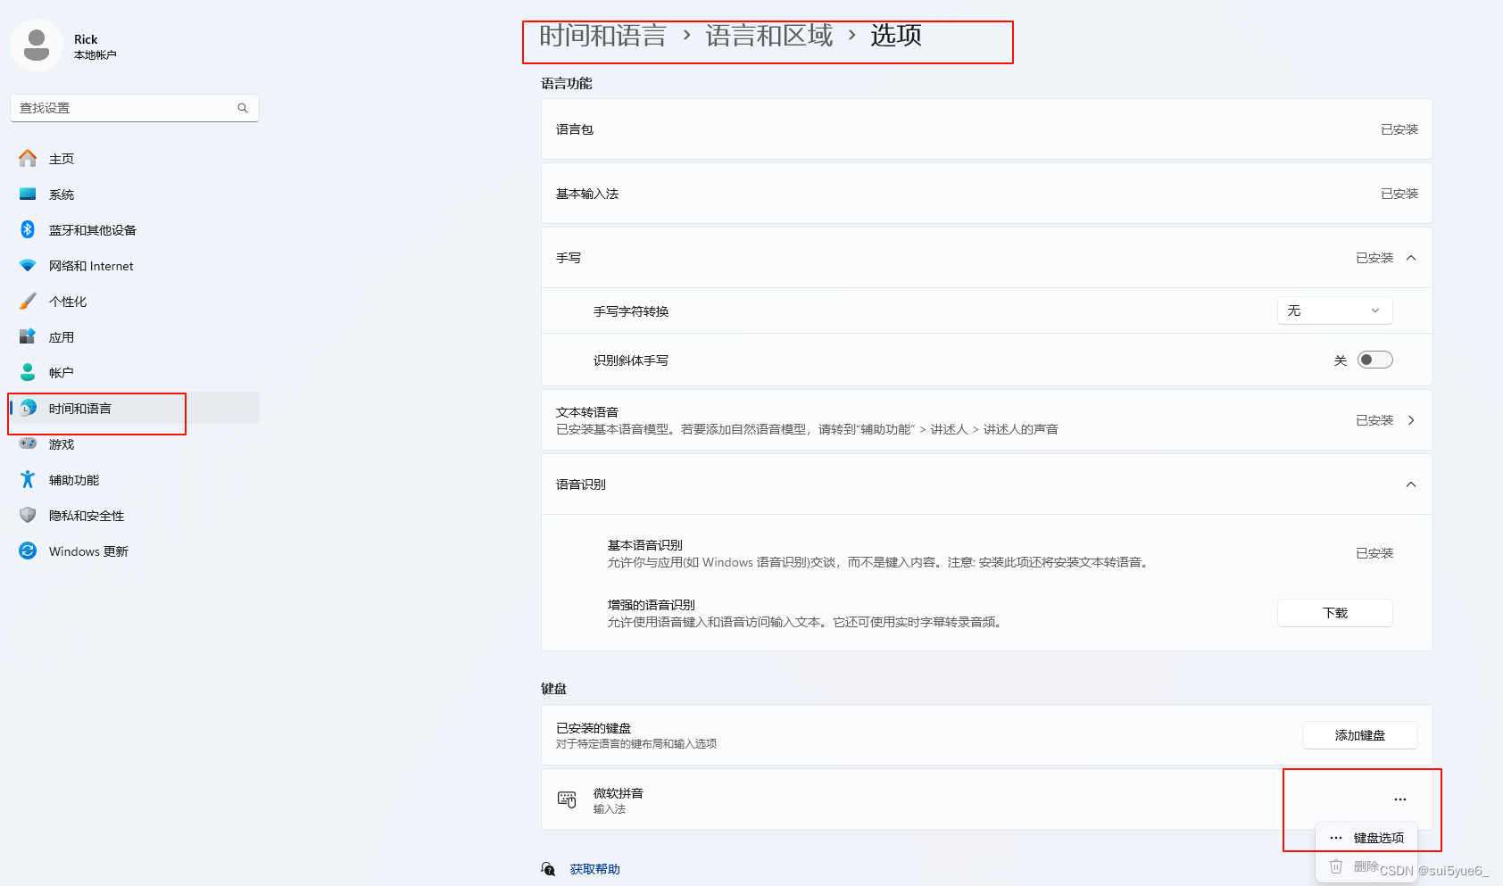1503x886 pixels.
Task: Click the trash icon beside 删除
Action: pos(1336,866)
